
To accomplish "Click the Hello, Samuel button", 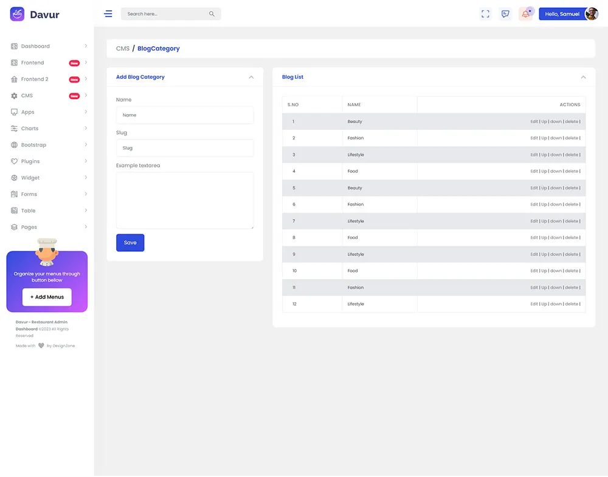I will point(562,14).
